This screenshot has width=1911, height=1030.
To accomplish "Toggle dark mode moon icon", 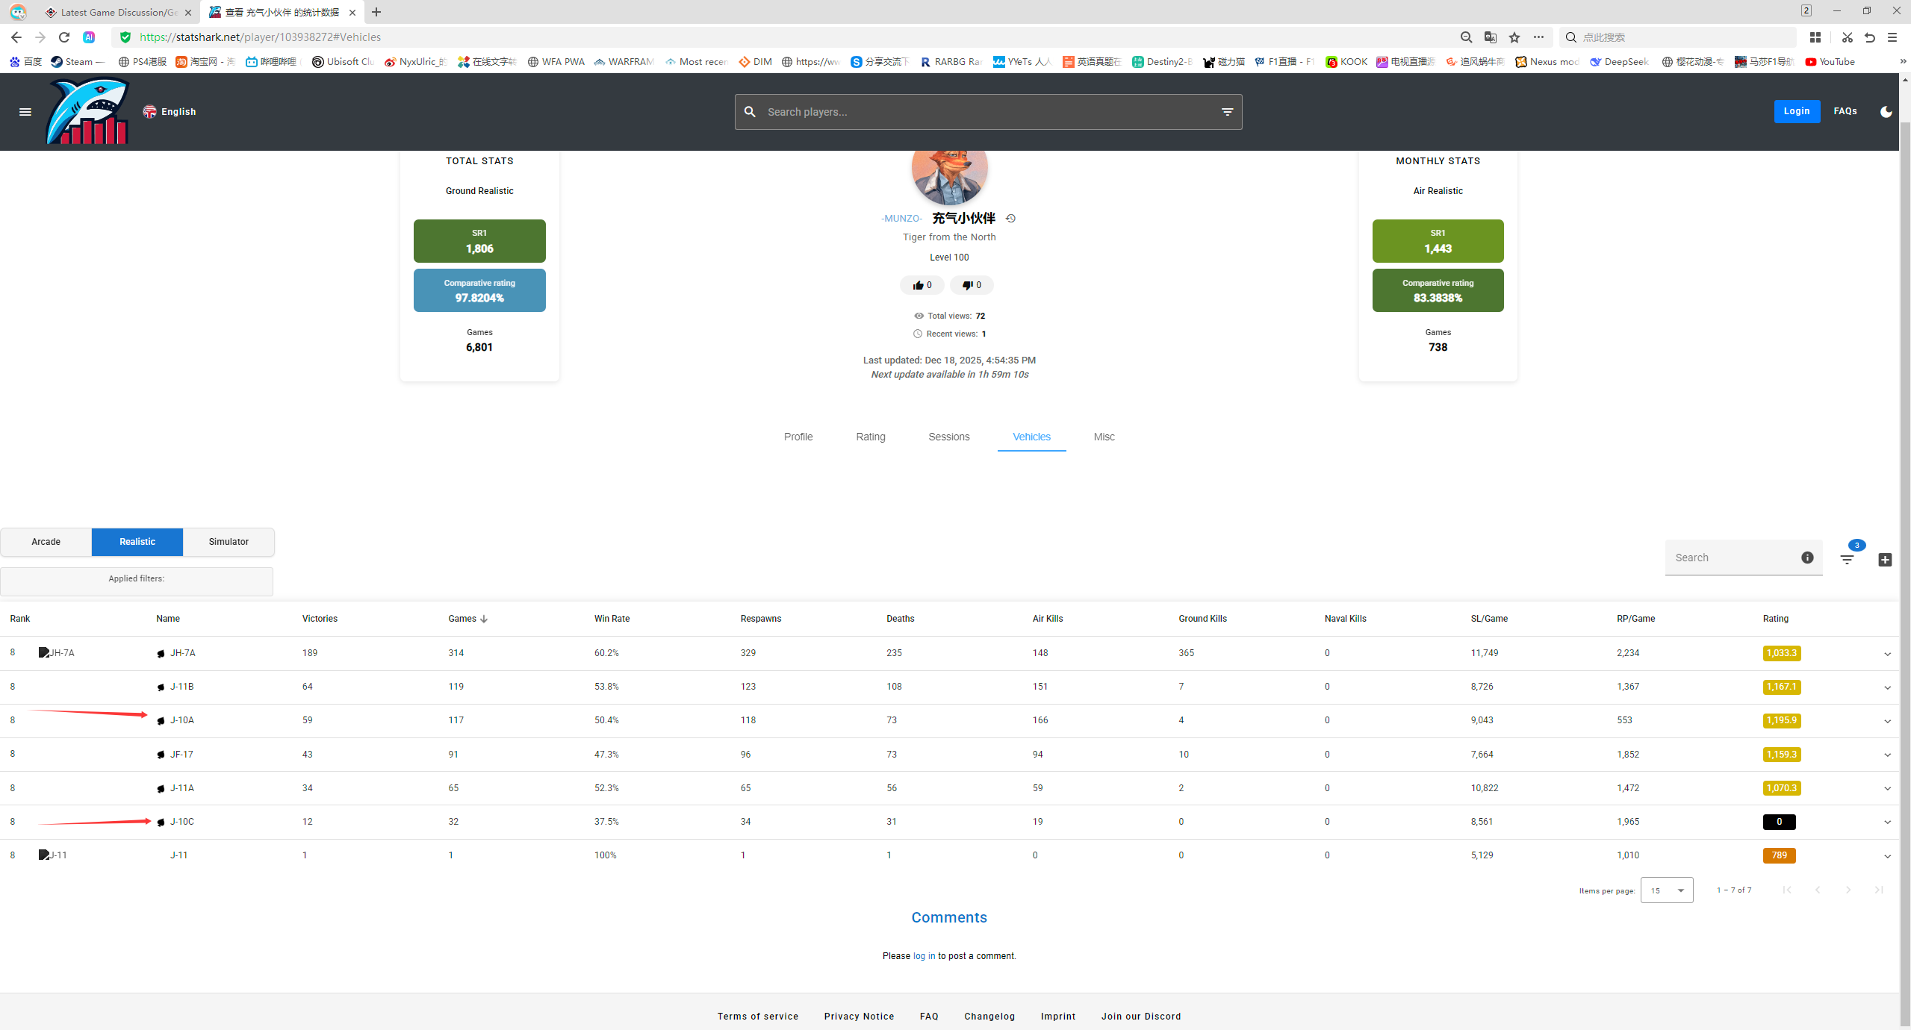I will (1886, 112).
